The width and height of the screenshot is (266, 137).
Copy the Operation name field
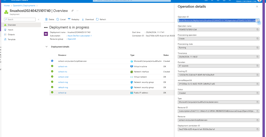coord(257,29)
